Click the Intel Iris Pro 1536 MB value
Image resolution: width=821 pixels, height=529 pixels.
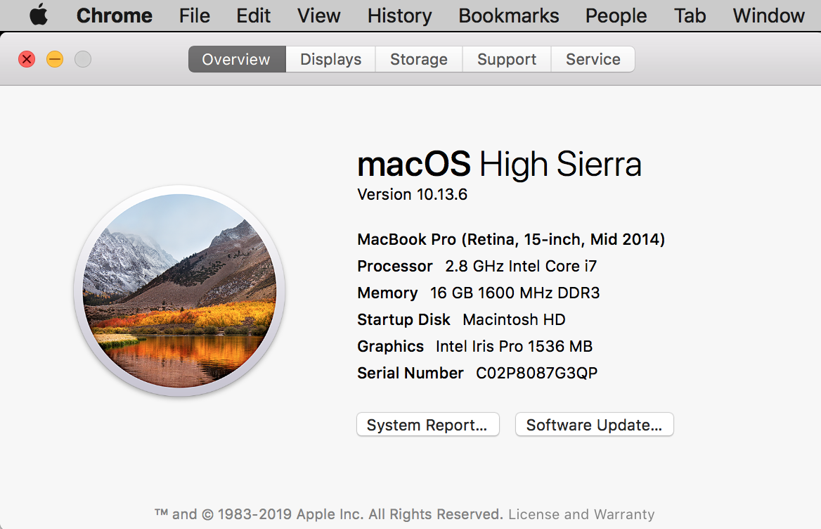click(514, 346)
